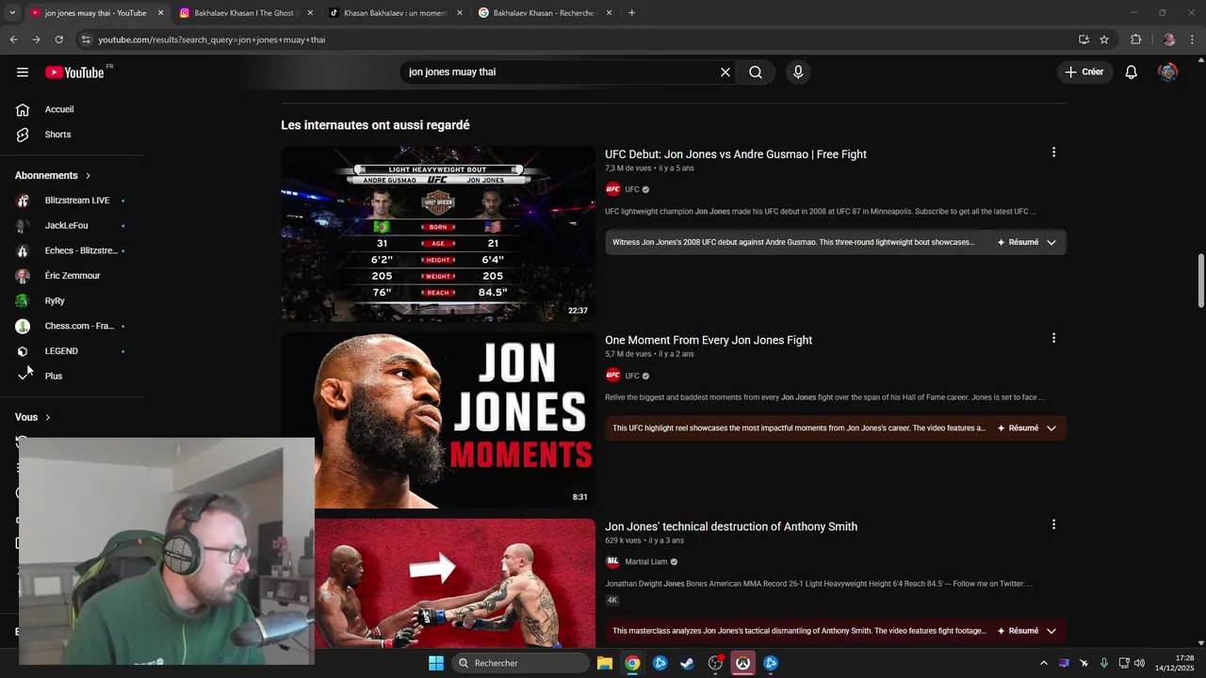Click the page vertical scrollbar thumb

[x=1201, y=280]
